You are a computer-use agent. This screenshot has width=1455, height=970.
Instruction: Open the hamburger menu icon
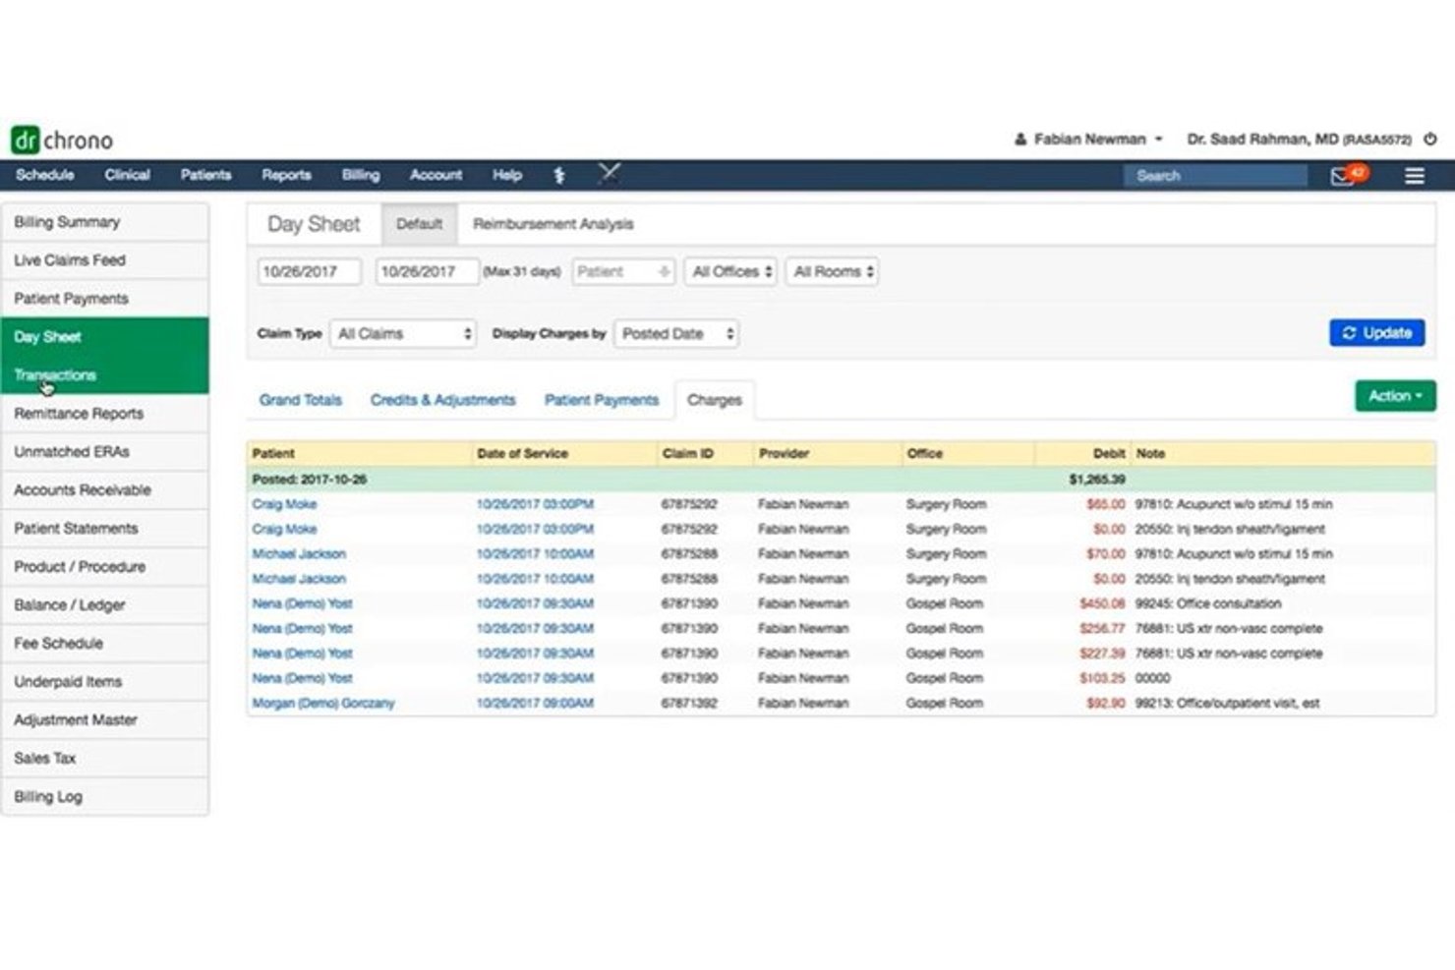[1415, 176]
